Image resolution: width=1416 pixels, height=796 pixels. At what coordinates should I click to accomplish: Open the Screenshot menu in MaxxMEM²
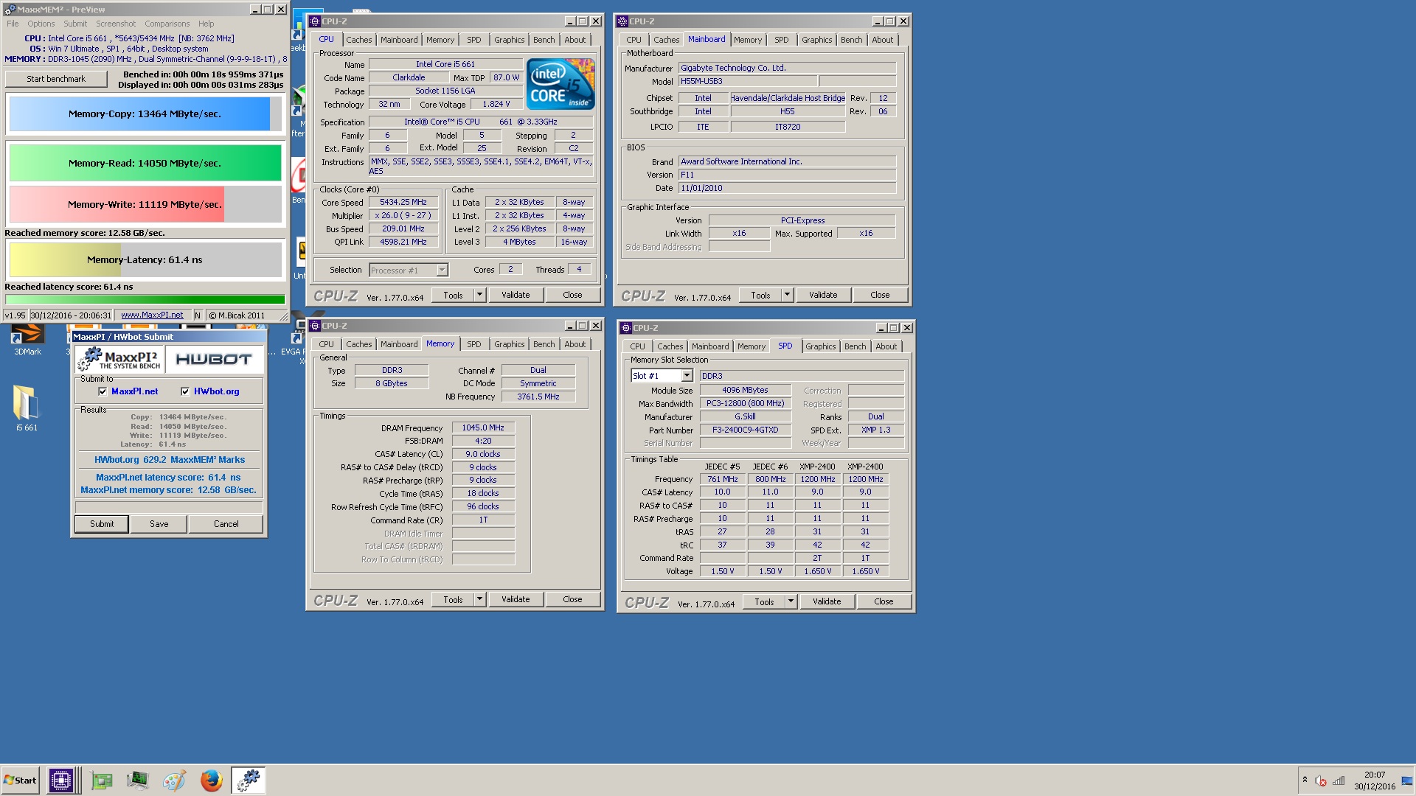point(116,24)
